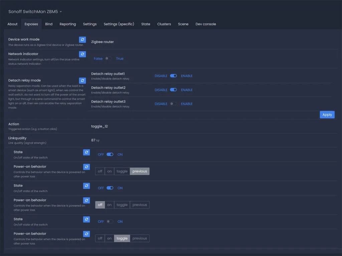Disable Detach relay outlet1 toggle
Image resolution: width=342 pixels, height=256 pixels.
(173, 76)
